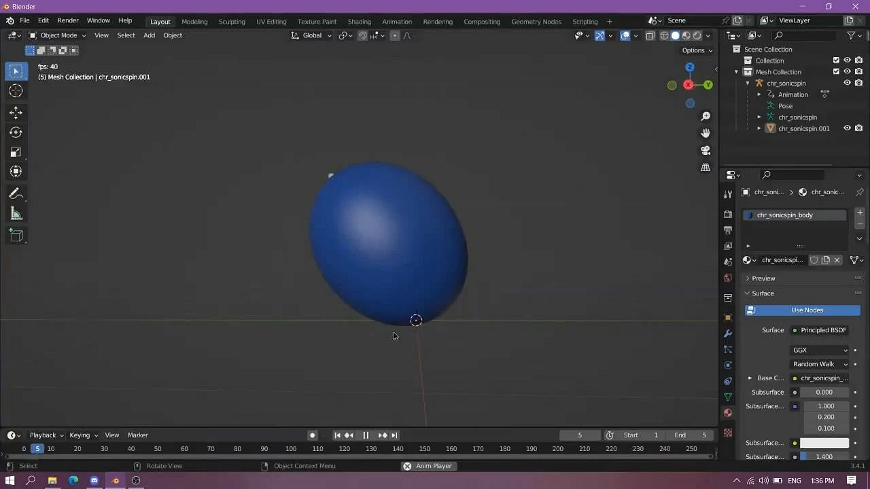Hide chr_sonicspin.001 in the viewport
Viewport: 870px width, 489px height.
pos(847,128)
